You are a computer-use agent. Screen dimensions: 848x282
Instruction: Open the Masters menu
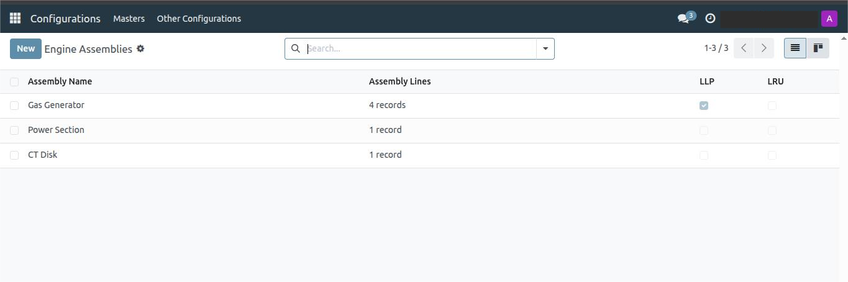(129, 19)
